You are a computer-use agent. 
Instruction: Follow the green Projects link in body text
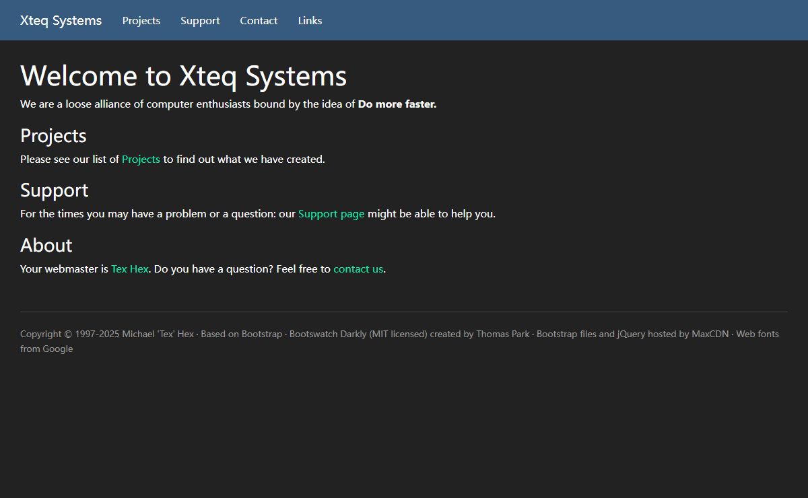(141, 159)
